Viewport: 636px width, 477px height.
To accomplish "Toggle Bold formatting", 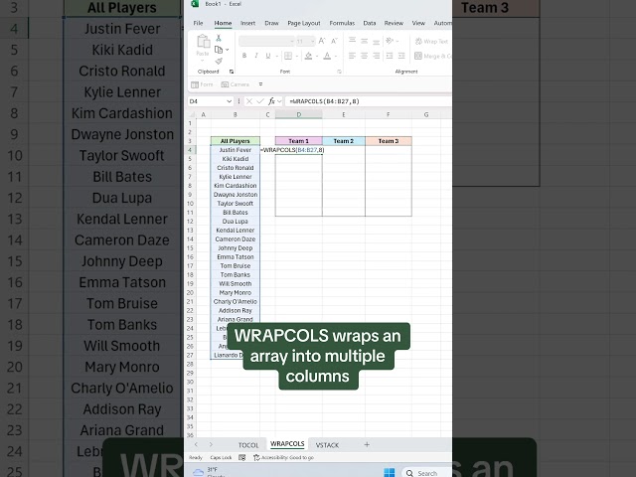I will click(244, 56).
